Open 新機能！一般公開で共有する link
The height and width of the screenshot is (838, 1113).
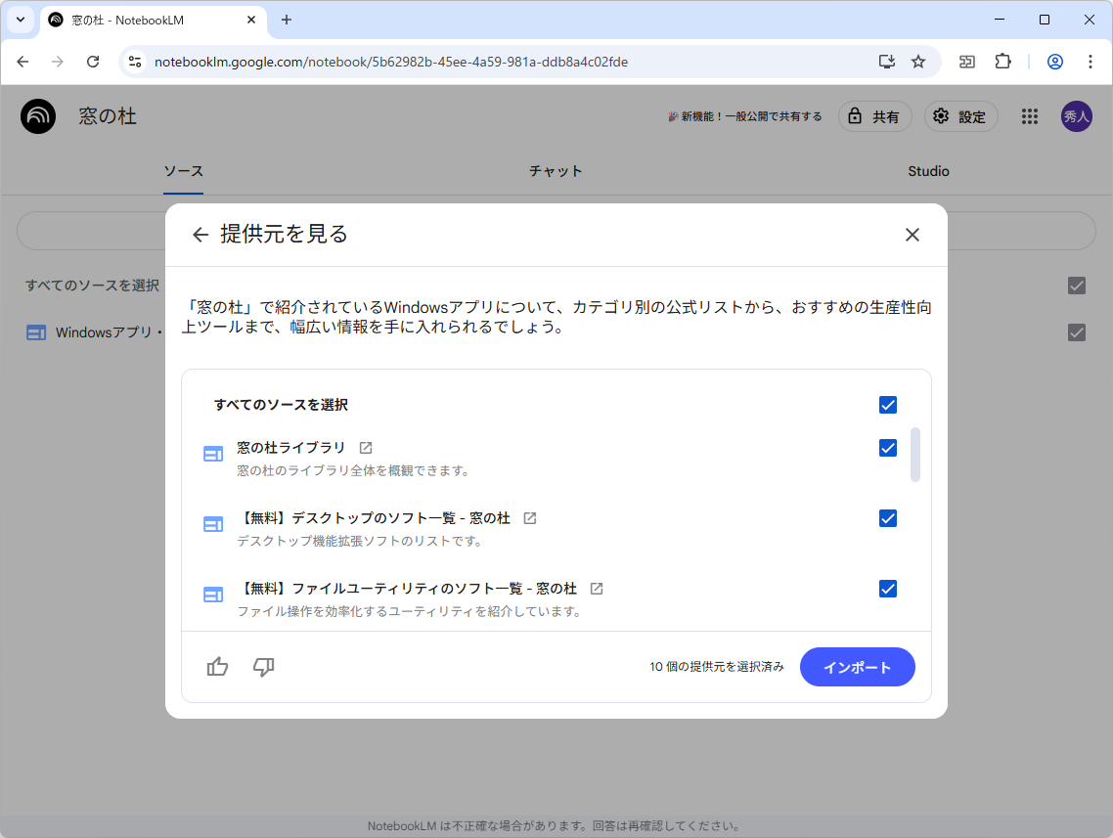pyautogui.click(x=745, y=115)
